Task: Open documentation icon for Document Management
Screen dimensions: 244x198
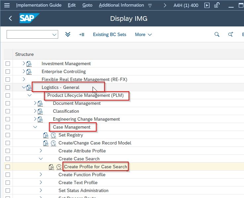Action: (x=40, y=103)
